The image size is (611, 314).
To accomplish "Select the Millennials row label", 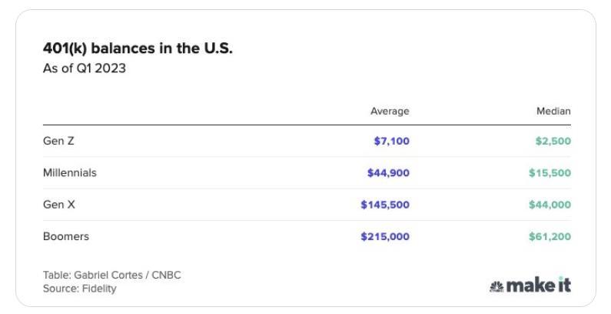I will click(x=70, y=172).
